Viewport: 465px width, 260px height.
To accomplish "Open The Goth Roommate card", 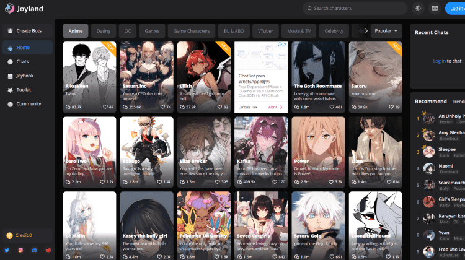I will 318,77.
